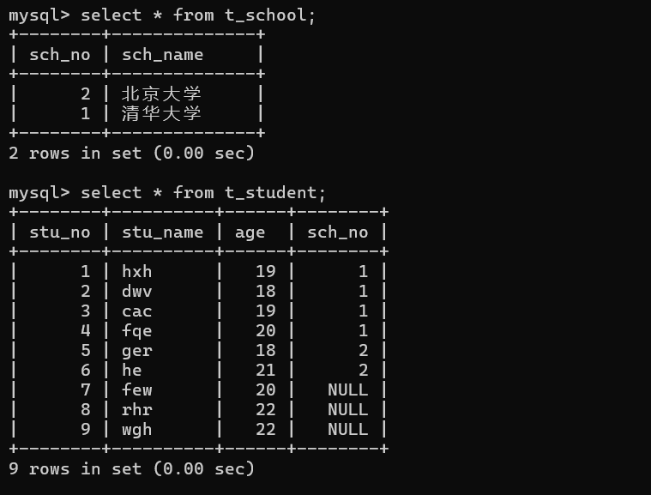
Task: Click the sch_name column header
Action: [162, 55]
